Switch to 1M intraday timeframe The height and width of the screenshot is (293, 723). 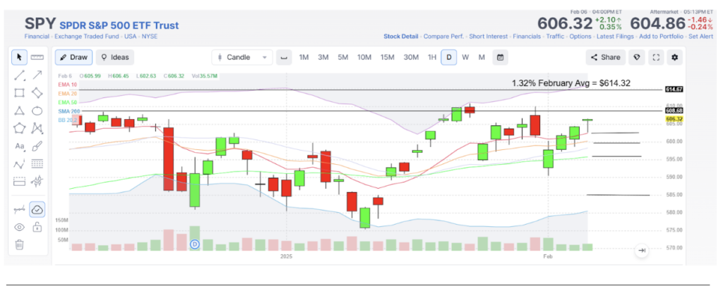pyautogui.click(x=304, y=58)
